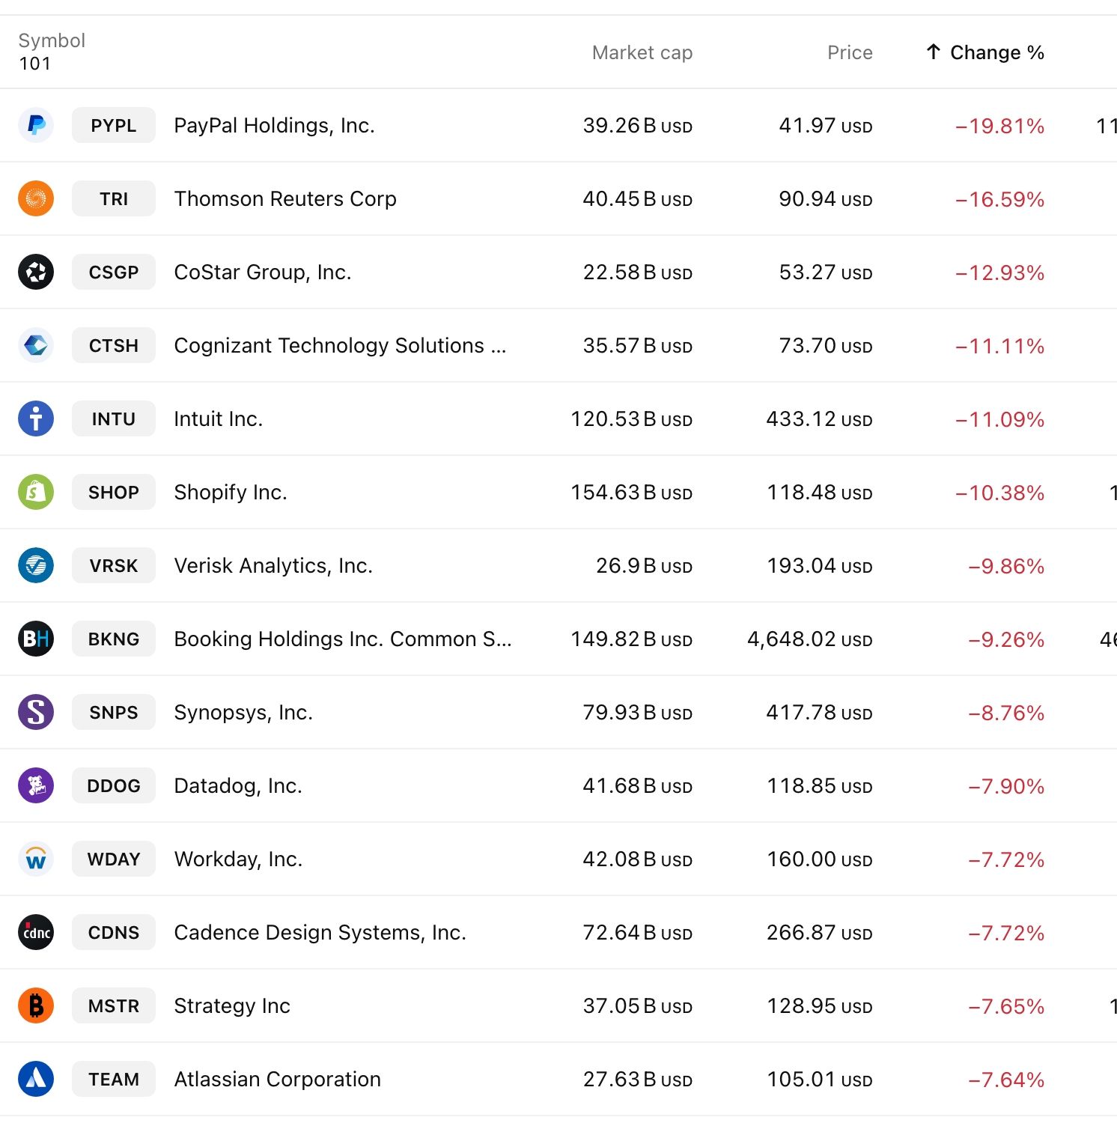1117x1126 pixels.
Task: Click the Thomson Reuters orange logo
Action: (35, 198)
